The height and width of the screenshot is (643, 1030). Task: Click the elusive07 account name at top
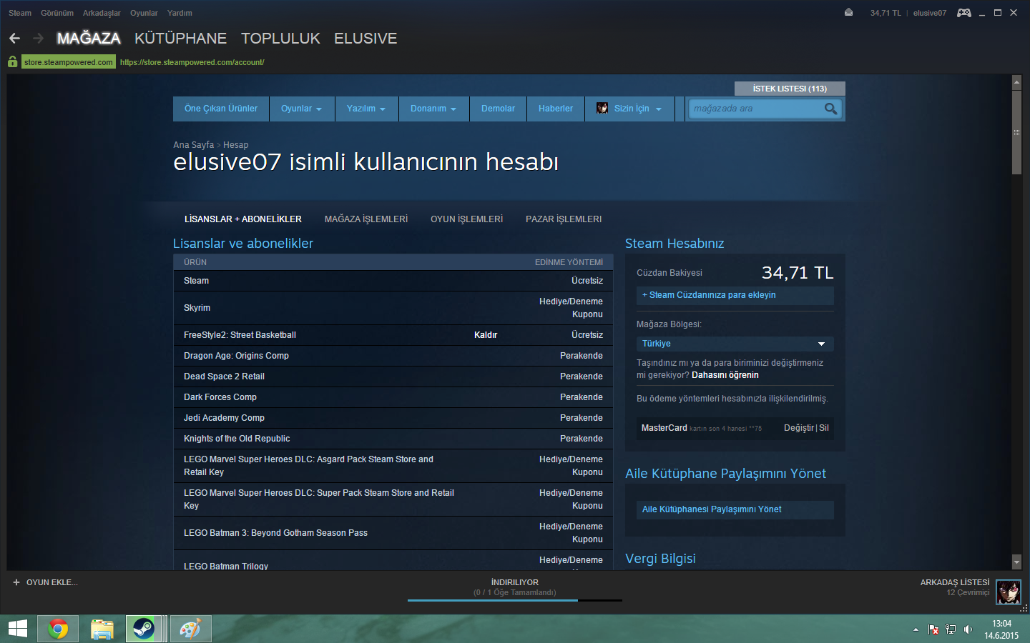(x=929, y=13)
